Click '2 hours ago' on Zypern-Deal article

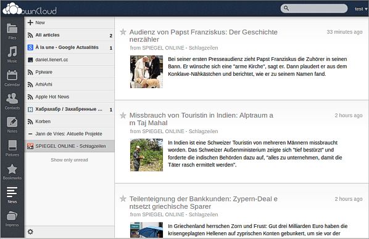[x=349, y=199]
